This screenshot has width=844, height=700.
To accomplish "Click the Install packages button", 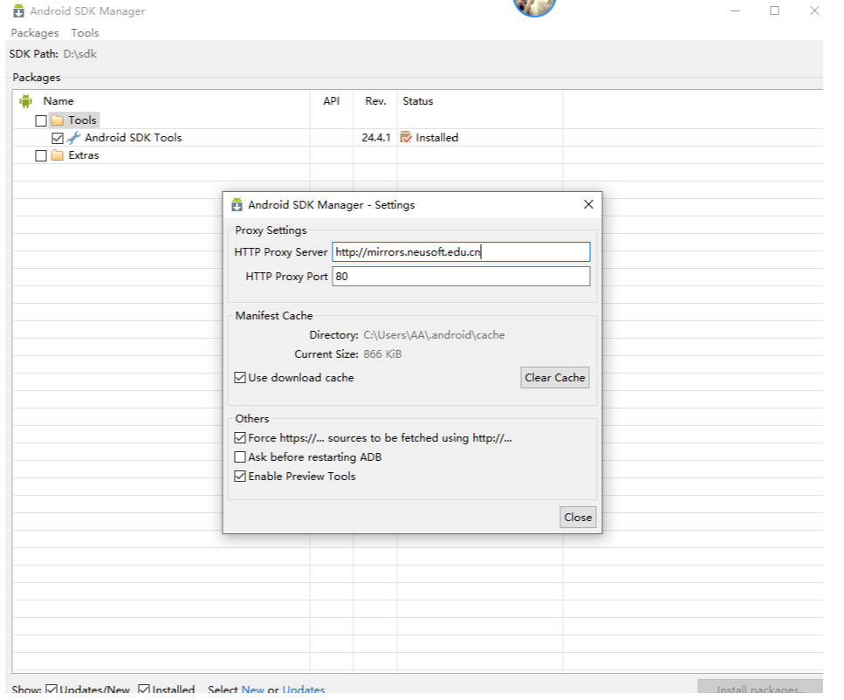I will click(760, 687).
